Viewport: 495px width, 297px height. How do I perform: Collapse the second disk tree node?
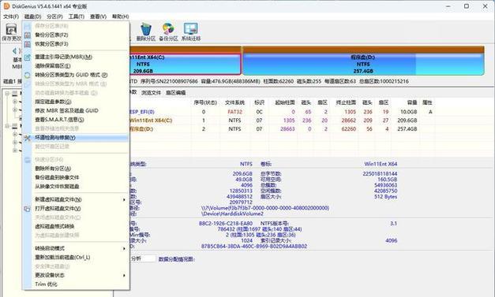click(7, 126)
